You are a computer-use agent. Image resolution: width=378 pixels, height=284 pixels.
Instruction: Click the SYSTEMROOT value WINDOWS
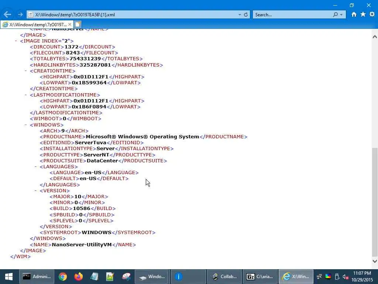pyautogui.click(x=96, y=233)
